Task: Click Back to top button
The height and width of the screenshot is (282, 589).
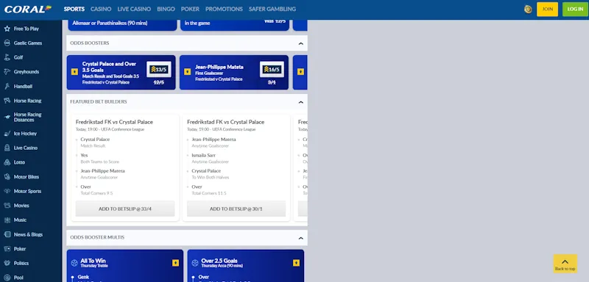Action: pos(565,264)
